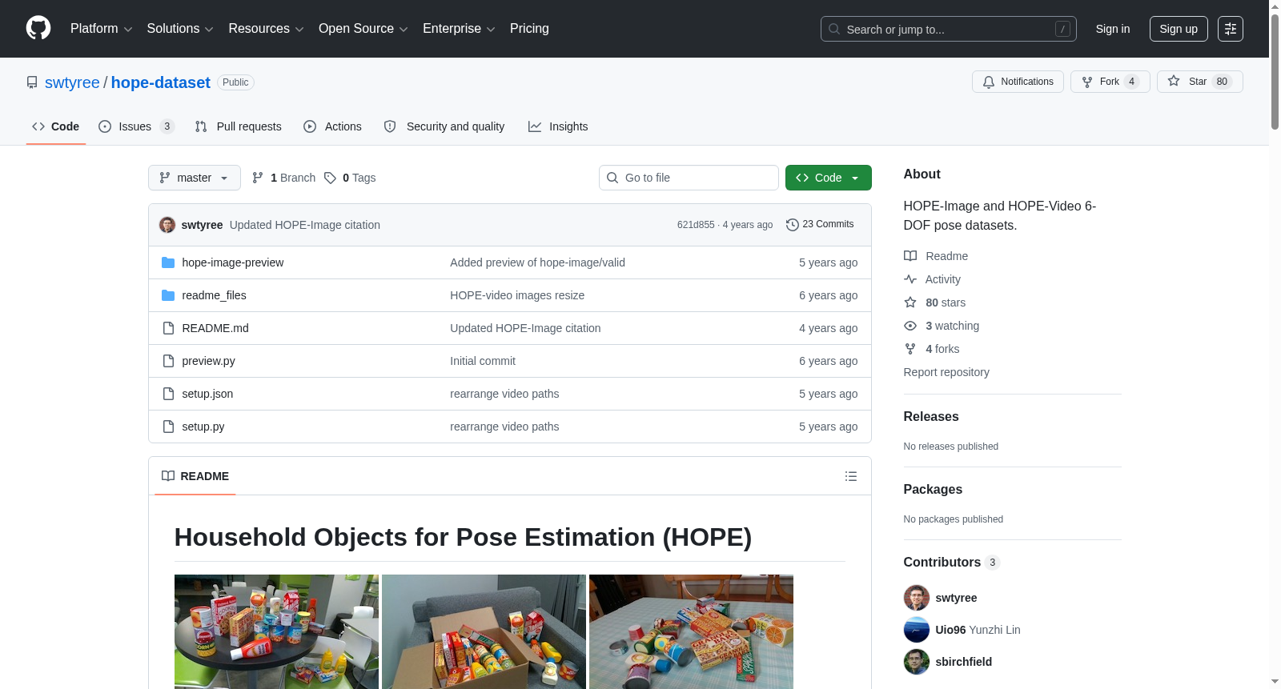1281x689 pixels.
Task: Click the swtyree contributor avatar
Action: point(917,598)
